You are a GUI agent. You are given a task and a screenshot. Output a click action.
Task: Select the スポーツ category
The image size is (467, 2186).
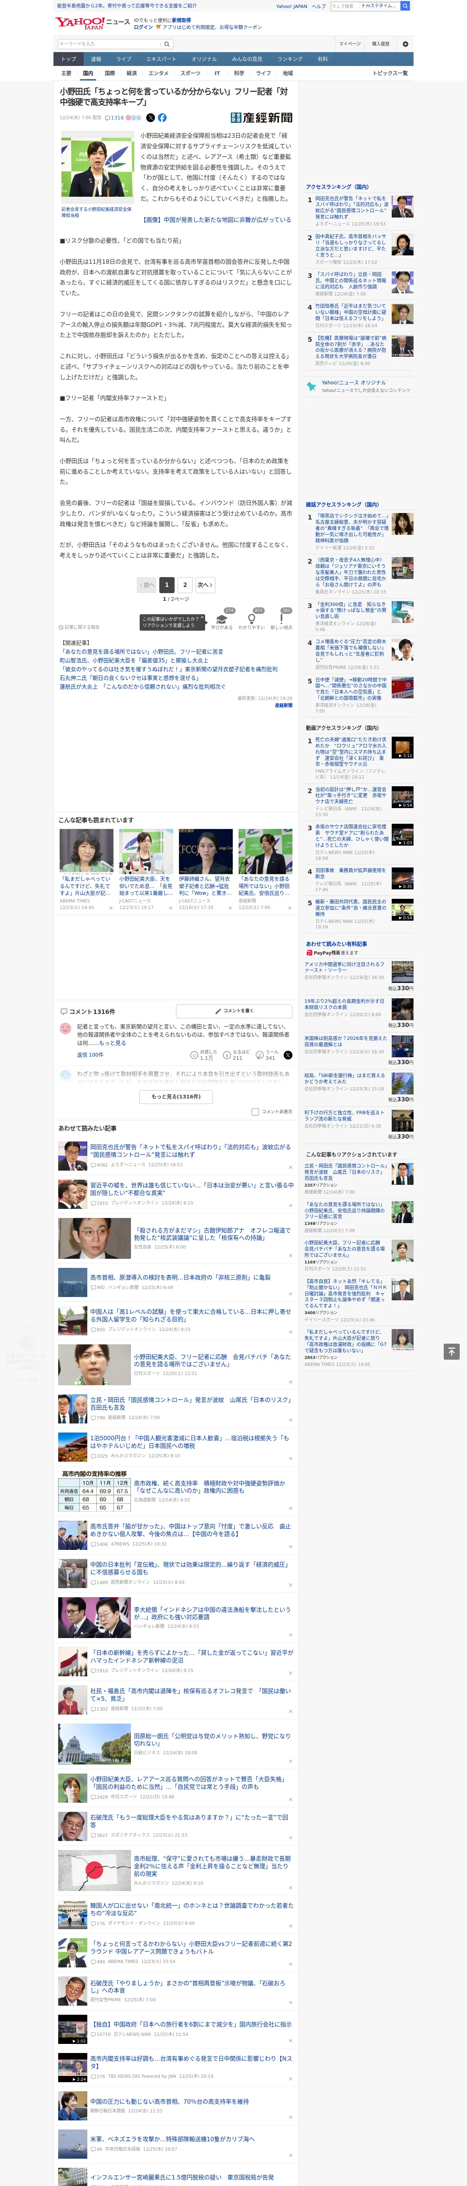point(191,73)
